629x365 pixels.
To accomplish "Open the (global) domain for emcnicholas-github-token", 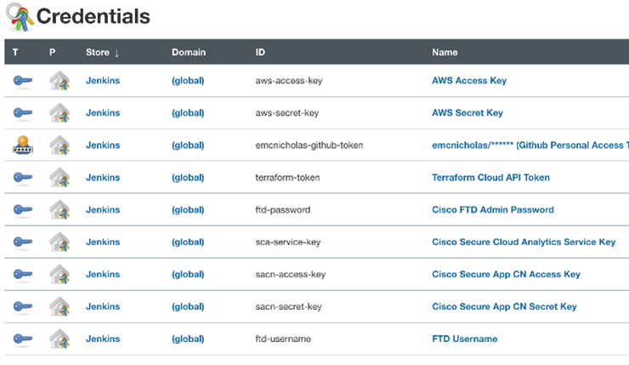I will pos(188,145).
